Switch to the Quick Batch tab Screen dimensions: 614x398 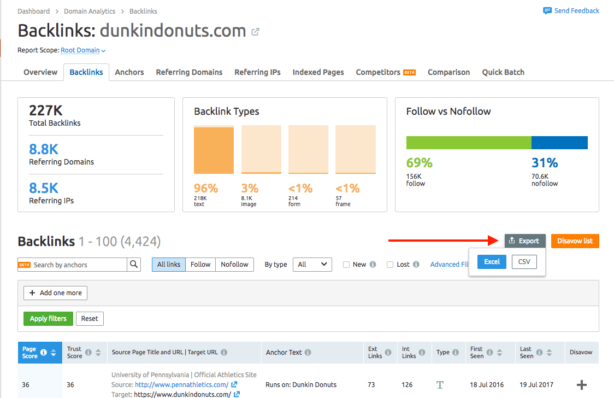(503, 72)
